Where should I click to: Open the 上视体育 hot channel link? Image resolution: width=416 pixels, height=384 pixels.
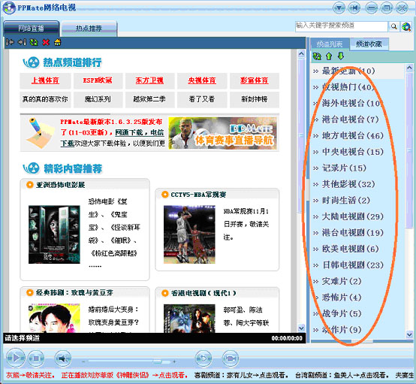click(45, 80)
